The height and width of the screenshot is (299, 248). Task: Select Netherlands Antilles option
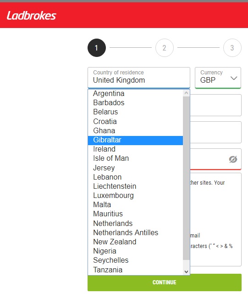click(x=135, y=233)
